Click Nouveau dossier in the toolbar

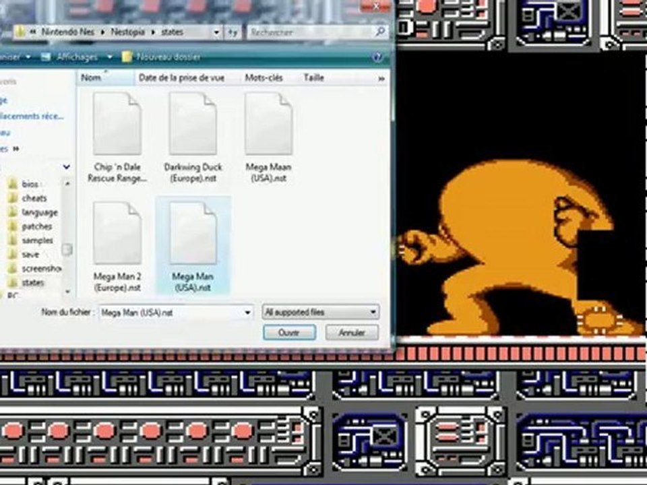tap(168, 57)
